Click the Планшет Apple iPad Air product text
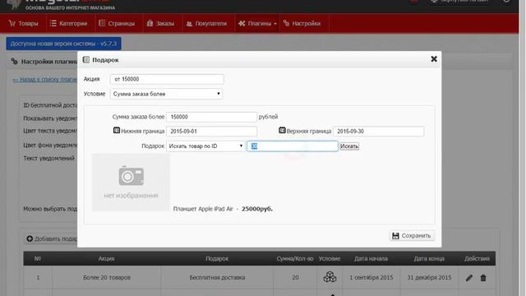 (x=203, y=209)
